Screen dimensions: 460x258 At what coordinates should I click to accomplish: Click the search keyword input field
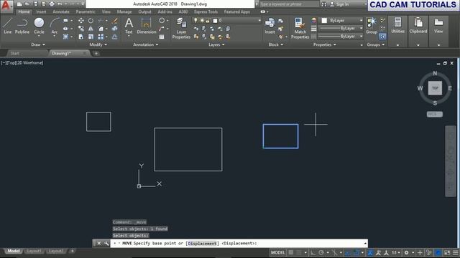[289, 4]
